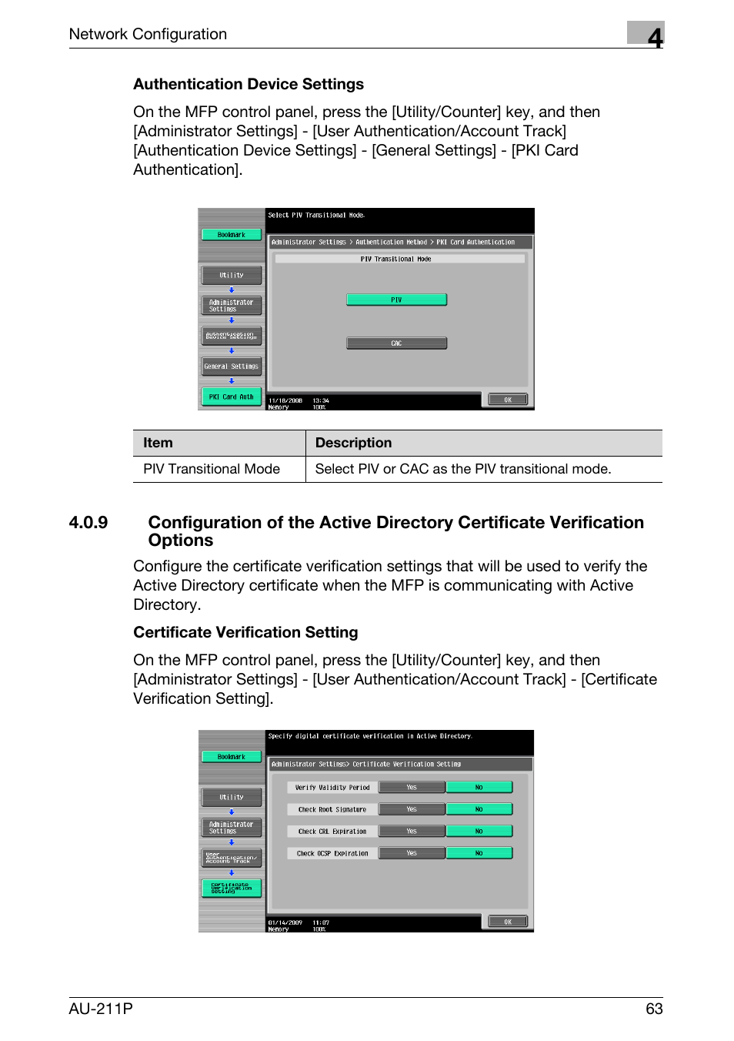Click the section 4.0.9 heading title
The height and width of the screenshot is (1041, 734).
pos(396,531)
